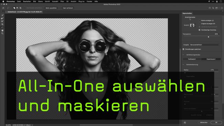This screenshot has height=126, width=224.
Task: Open the Filter menu
Action: pyautogui.click(x=62, y=1)
